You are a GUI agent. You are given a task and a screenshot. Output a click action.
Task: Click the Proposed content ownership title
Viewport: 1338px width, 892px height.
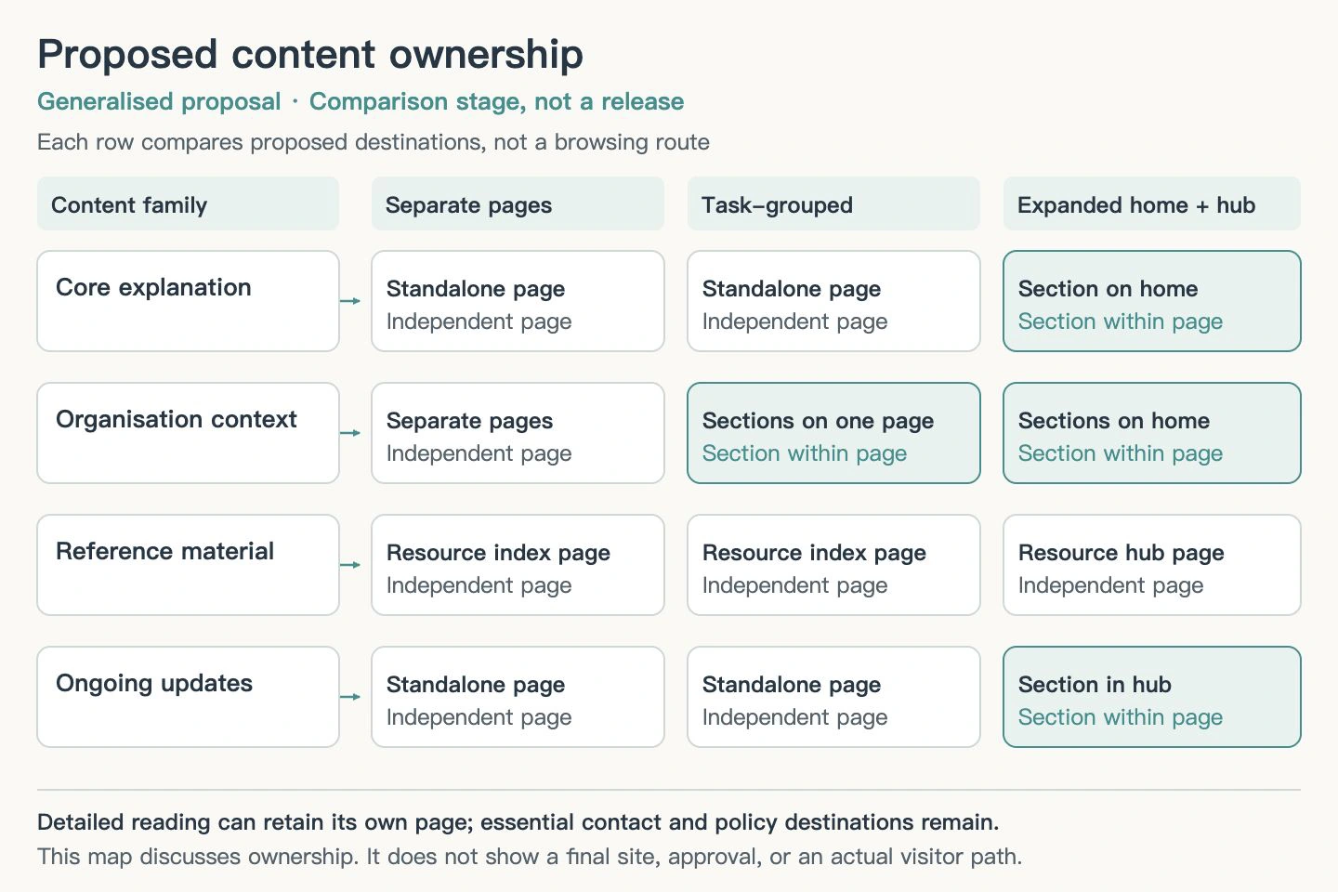310,54
